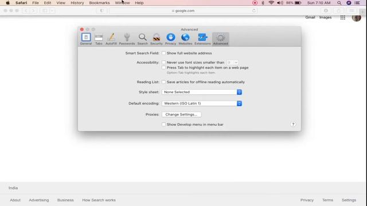367x206 pixels.
Task: Click Change Settings for Proxies
Action: point(181,114)
